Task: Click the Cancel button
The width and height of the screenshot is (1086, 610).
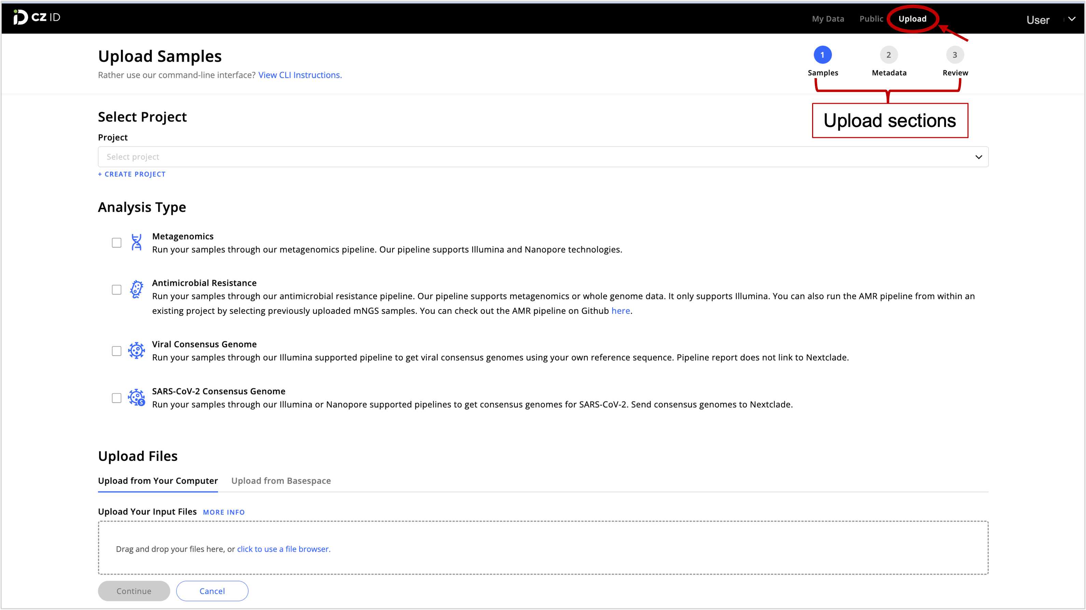Action: 212,591
